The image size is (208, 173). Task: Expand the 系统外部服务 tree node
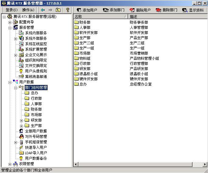[x=16, y=39]
